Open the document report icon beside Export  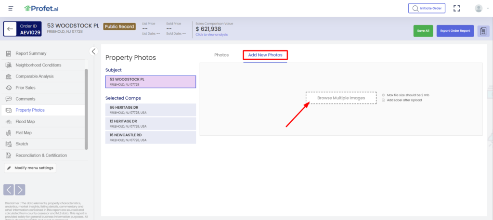point(483,31)
